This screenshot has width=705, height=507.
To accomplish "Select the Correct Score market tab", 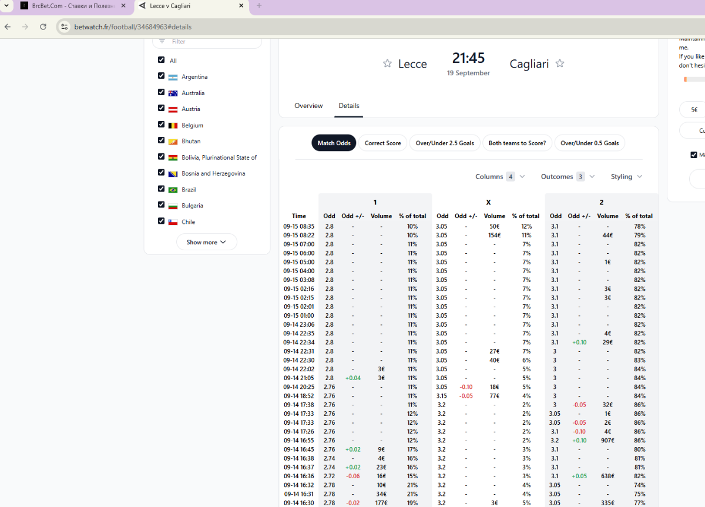I will (382, 143).
